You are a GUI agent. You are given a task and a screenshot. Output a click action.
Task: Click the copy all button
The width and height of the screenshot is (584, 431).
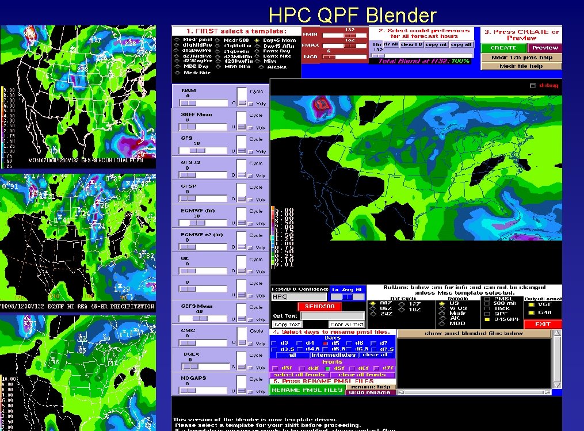click(x=461, y=44)
